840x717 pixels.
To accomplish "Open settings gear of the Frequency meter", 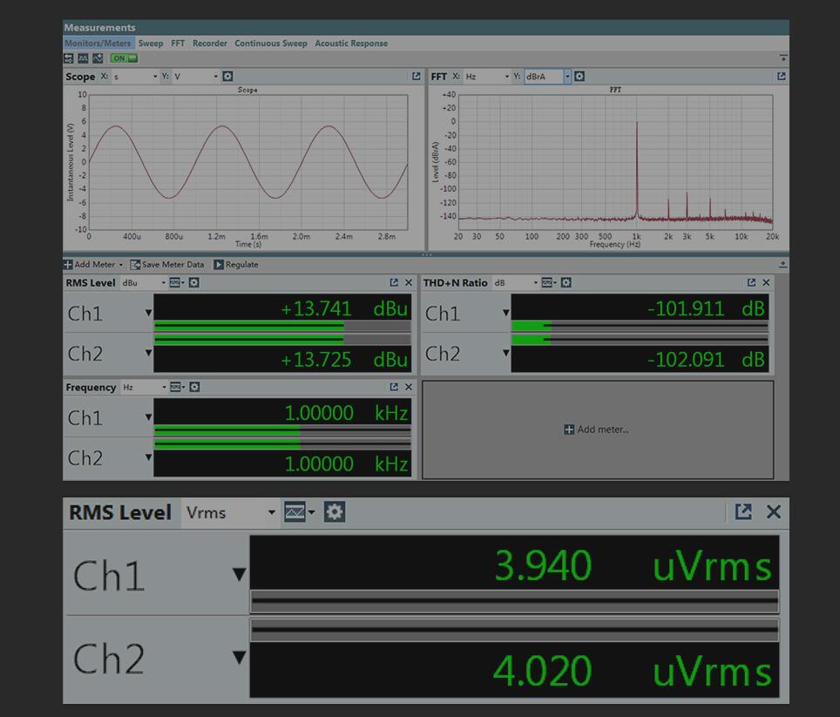I will (194, 387).
